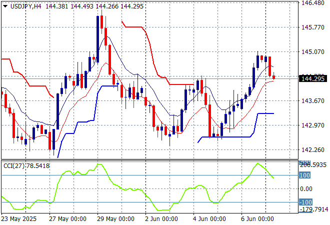The height and width of the screenshot is (225, 330).
Task: Click the 145.770 price axis label
Action: point(312,27)
